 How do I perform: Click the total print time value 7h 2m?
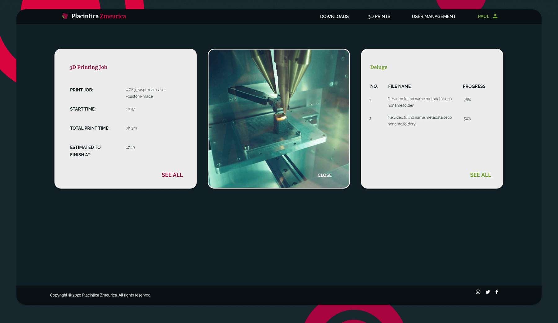point(131,128)
